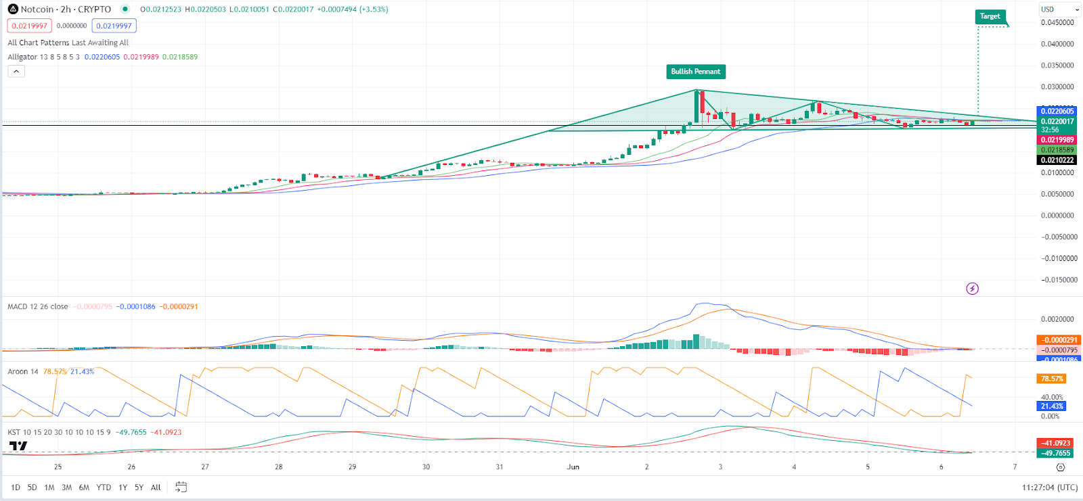
Task: Click the 11:27:04 (UTC) clock
Action: click(1050, 487)
